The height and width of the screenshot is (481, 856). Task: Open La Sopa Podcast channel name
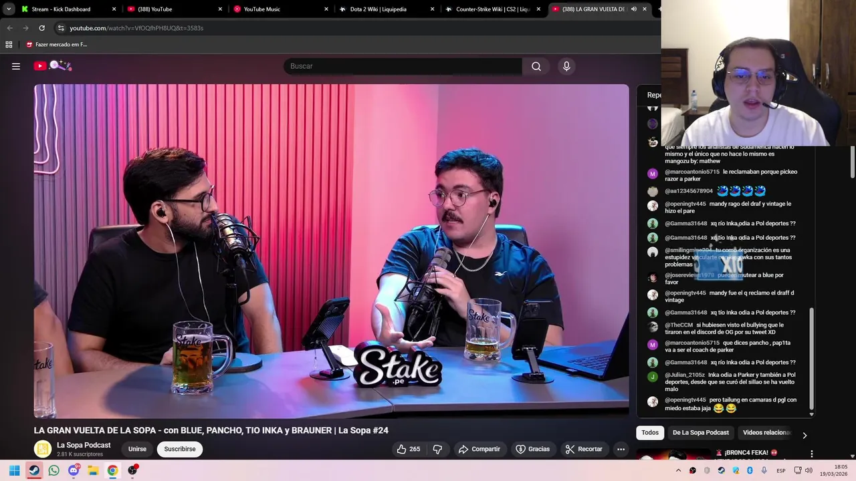(x=84, y=445)
